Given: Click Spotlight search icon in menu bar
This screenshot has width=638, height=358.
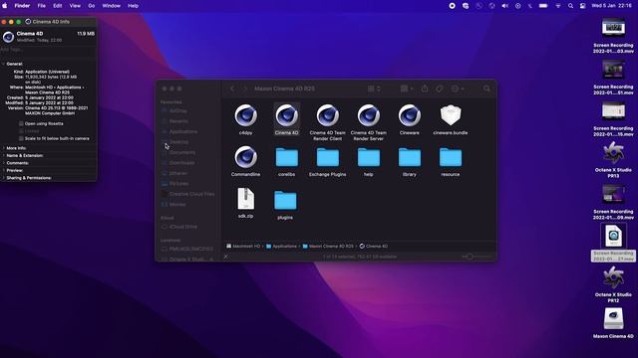Looking at the screenshot, I should tap(570, 6).
